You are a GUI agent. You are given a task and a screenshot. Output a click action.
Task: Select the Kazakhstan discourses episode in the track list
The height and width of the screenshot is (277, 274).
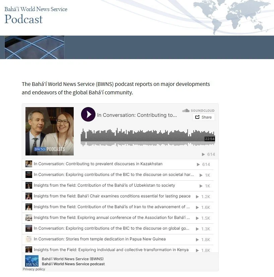click(x=118, y=164)
